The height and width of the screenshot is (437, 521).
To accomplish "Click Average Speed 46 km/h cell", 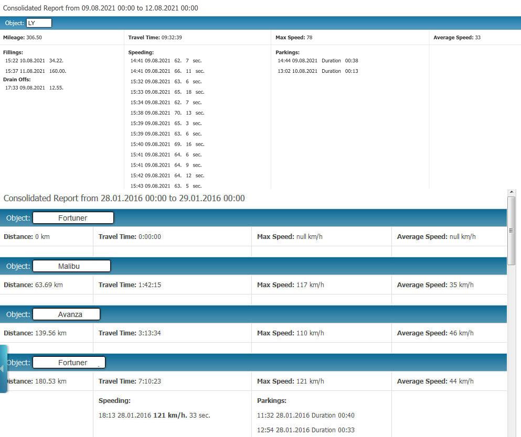I will pos(449,333).
